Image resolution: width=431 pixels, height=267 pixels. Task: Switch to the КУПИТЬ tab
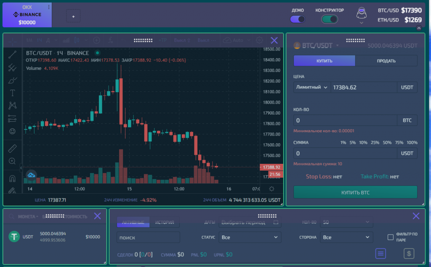(325, 61)
